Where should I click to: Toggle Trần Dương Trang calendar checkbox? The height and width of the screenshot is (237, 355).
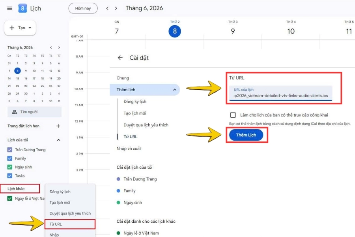pyautogui.click(x=10, y=150)
